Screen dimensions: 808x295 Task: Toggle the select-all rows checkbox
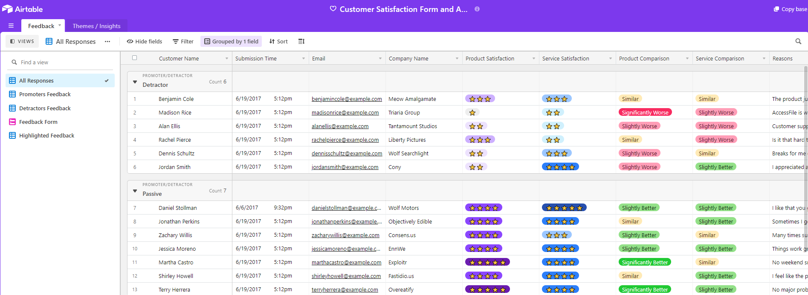tap(135, 58)
